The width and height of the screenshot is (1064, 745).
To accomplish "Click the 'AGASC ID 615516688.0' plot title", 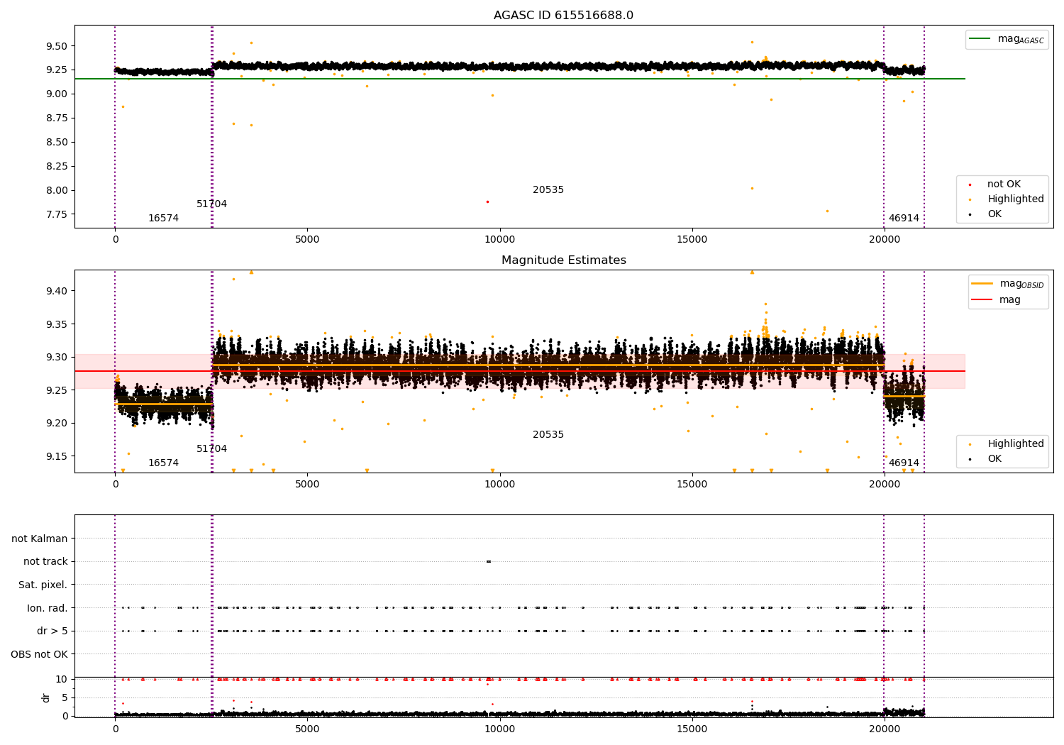I will coord(563,16).
